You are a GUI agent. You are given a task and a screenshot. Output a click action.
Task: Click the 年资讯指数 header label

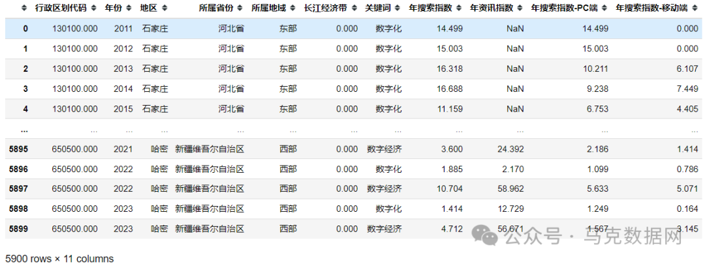pos(492,8)
